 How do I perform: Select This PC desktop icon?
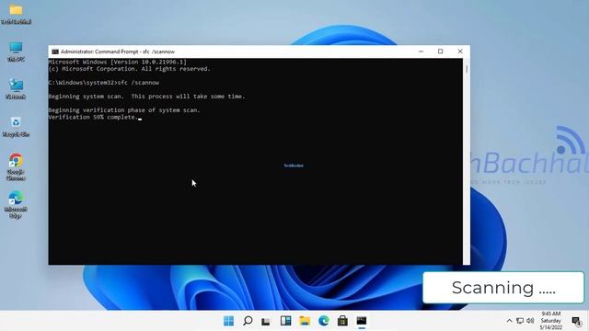pyautogui.click(x=16, y=51)
